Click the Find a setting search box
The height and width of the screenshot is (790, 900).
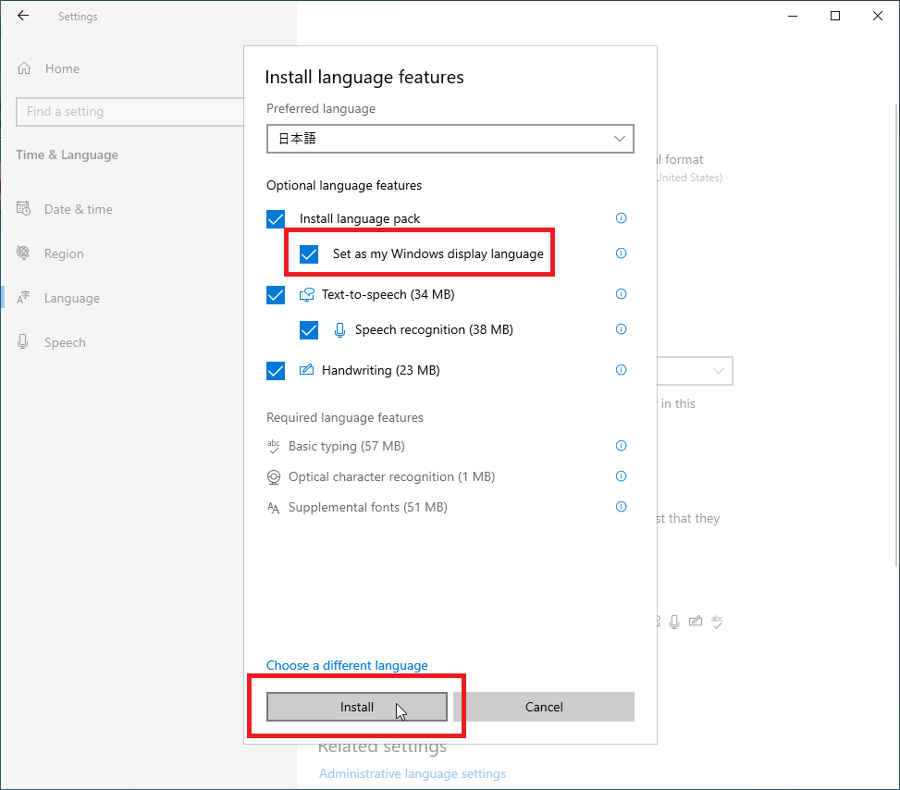[x=130, y=111]
